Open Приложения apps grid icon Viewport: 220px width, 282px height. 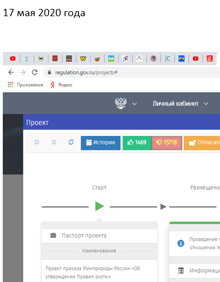tap(11, 85)
